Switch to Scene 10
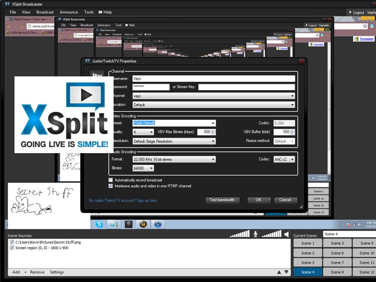Image resolution: width=376 pixels, height=282 pixels. click(x=365, y=253)
